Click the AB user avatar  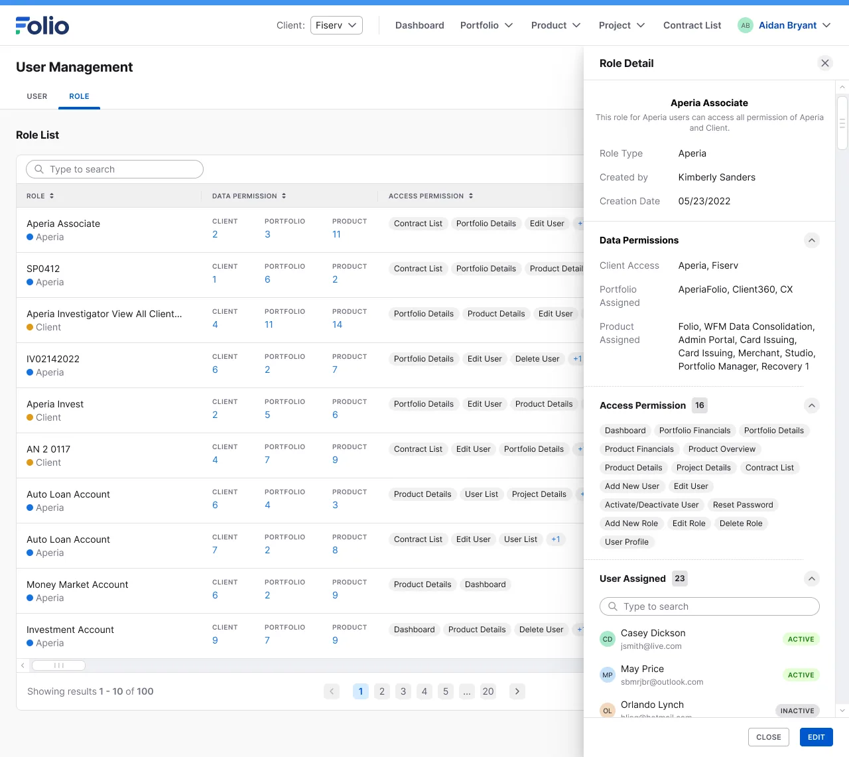(x=746, y=25)
